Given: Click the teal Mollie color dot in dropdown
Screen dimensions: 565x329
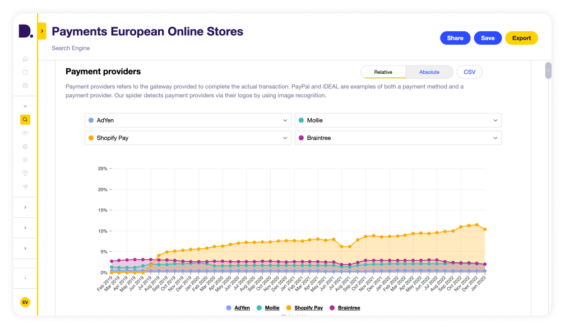Looking at the screenshot, I should pos(301,120).
